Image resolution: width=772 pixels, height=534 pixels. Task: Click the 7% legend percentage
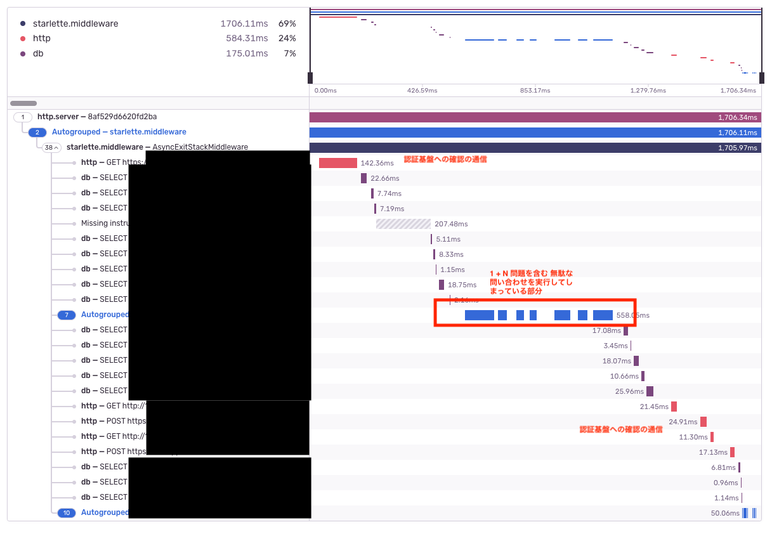290,54
